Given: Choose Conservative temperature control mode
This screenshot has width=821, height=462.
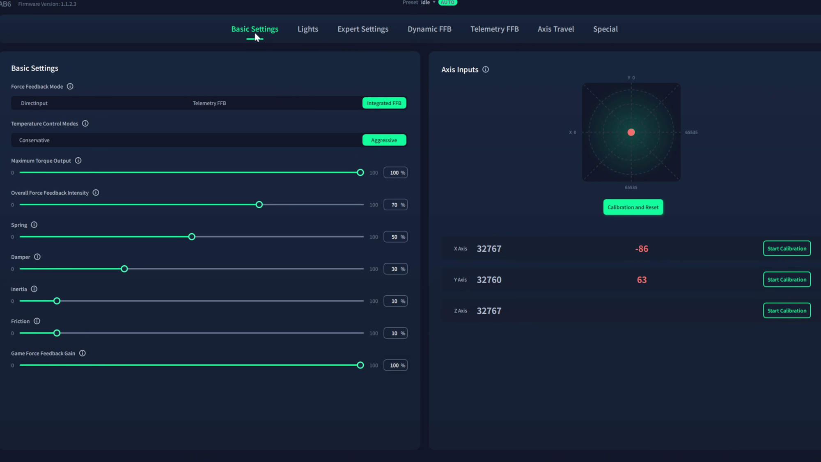Looking at the screenshot, I should click(34, 140).
